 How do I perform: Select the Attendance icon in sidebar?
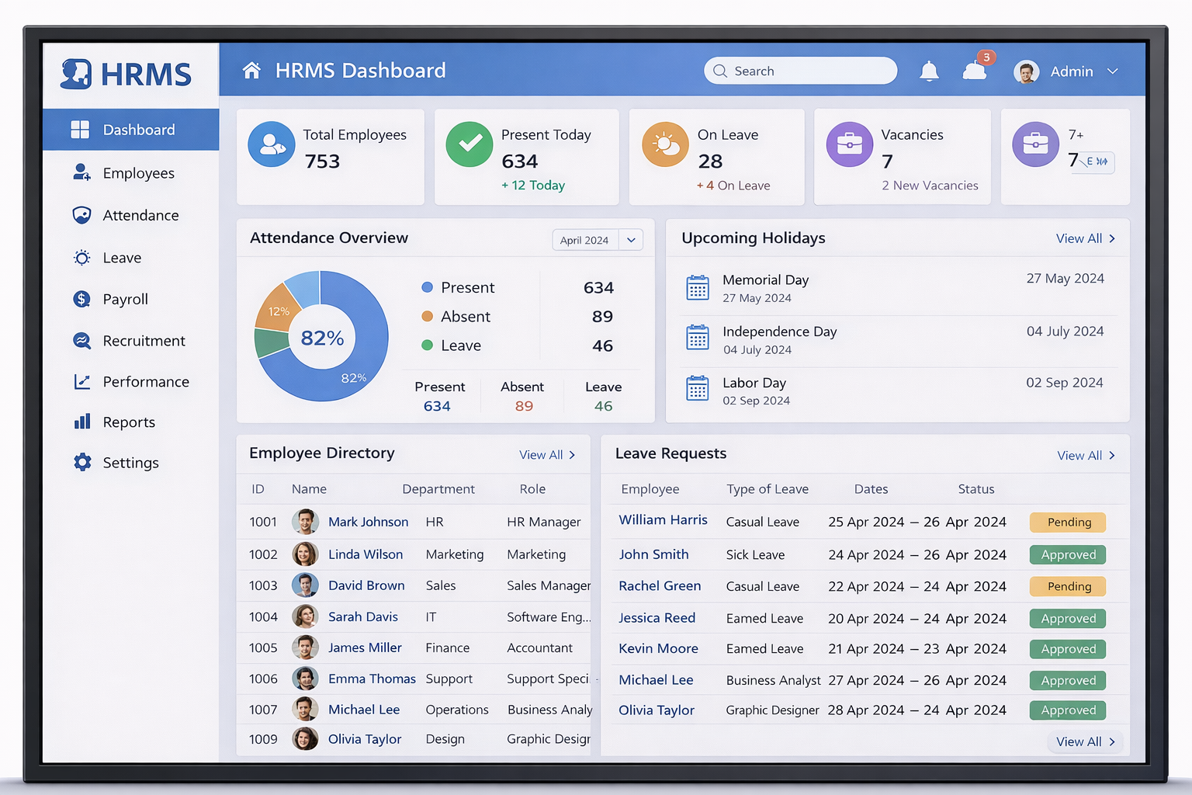[81, 215]
